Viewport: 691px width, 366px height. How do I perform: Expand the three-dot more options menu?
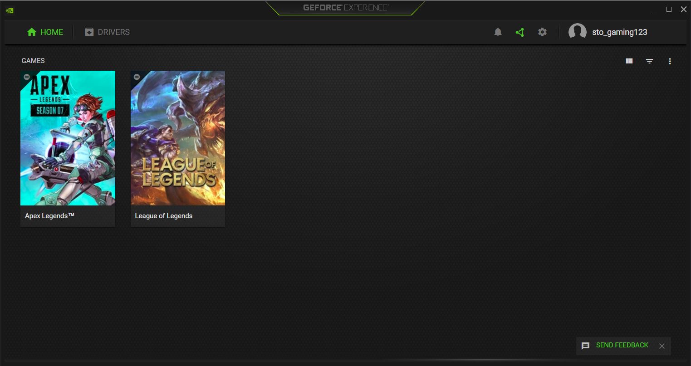coord(670,61)
